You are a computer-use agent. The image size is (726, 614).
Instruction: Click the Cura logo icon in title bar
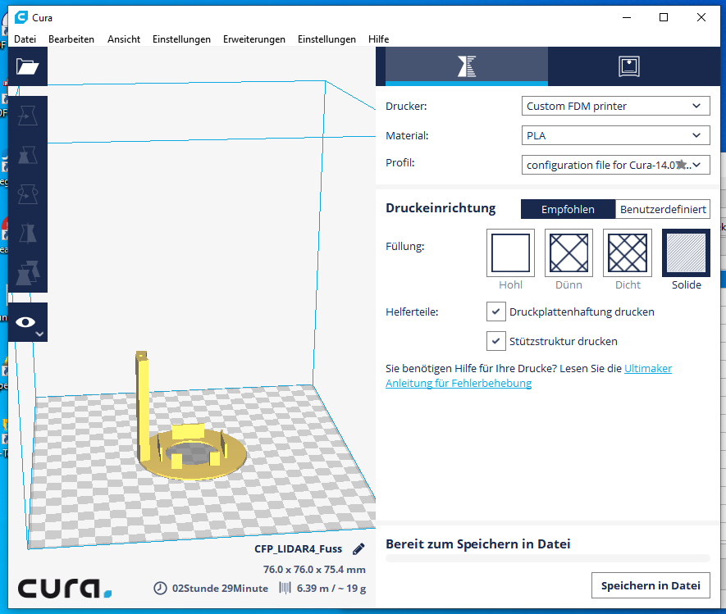click(21, 17)
